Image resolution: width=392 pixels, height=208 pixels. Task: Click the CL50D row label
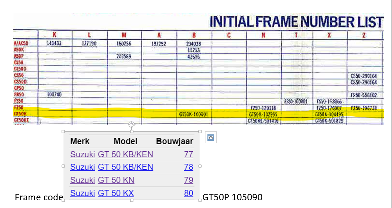click(x=20, y=68)
